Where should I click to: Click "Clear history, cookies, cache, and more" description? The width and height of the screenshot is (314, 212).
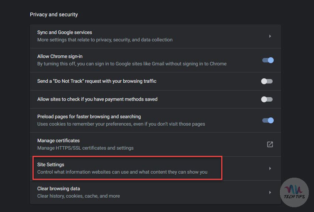pyautogui.click(x=78, y=196)
